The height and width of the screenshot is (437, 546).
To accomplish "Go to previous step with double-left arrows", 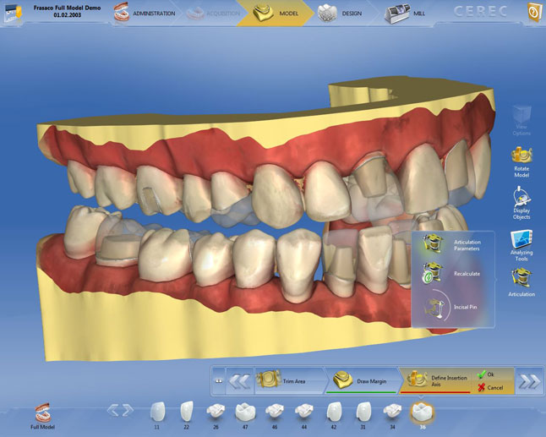I will tap(240, 381).
